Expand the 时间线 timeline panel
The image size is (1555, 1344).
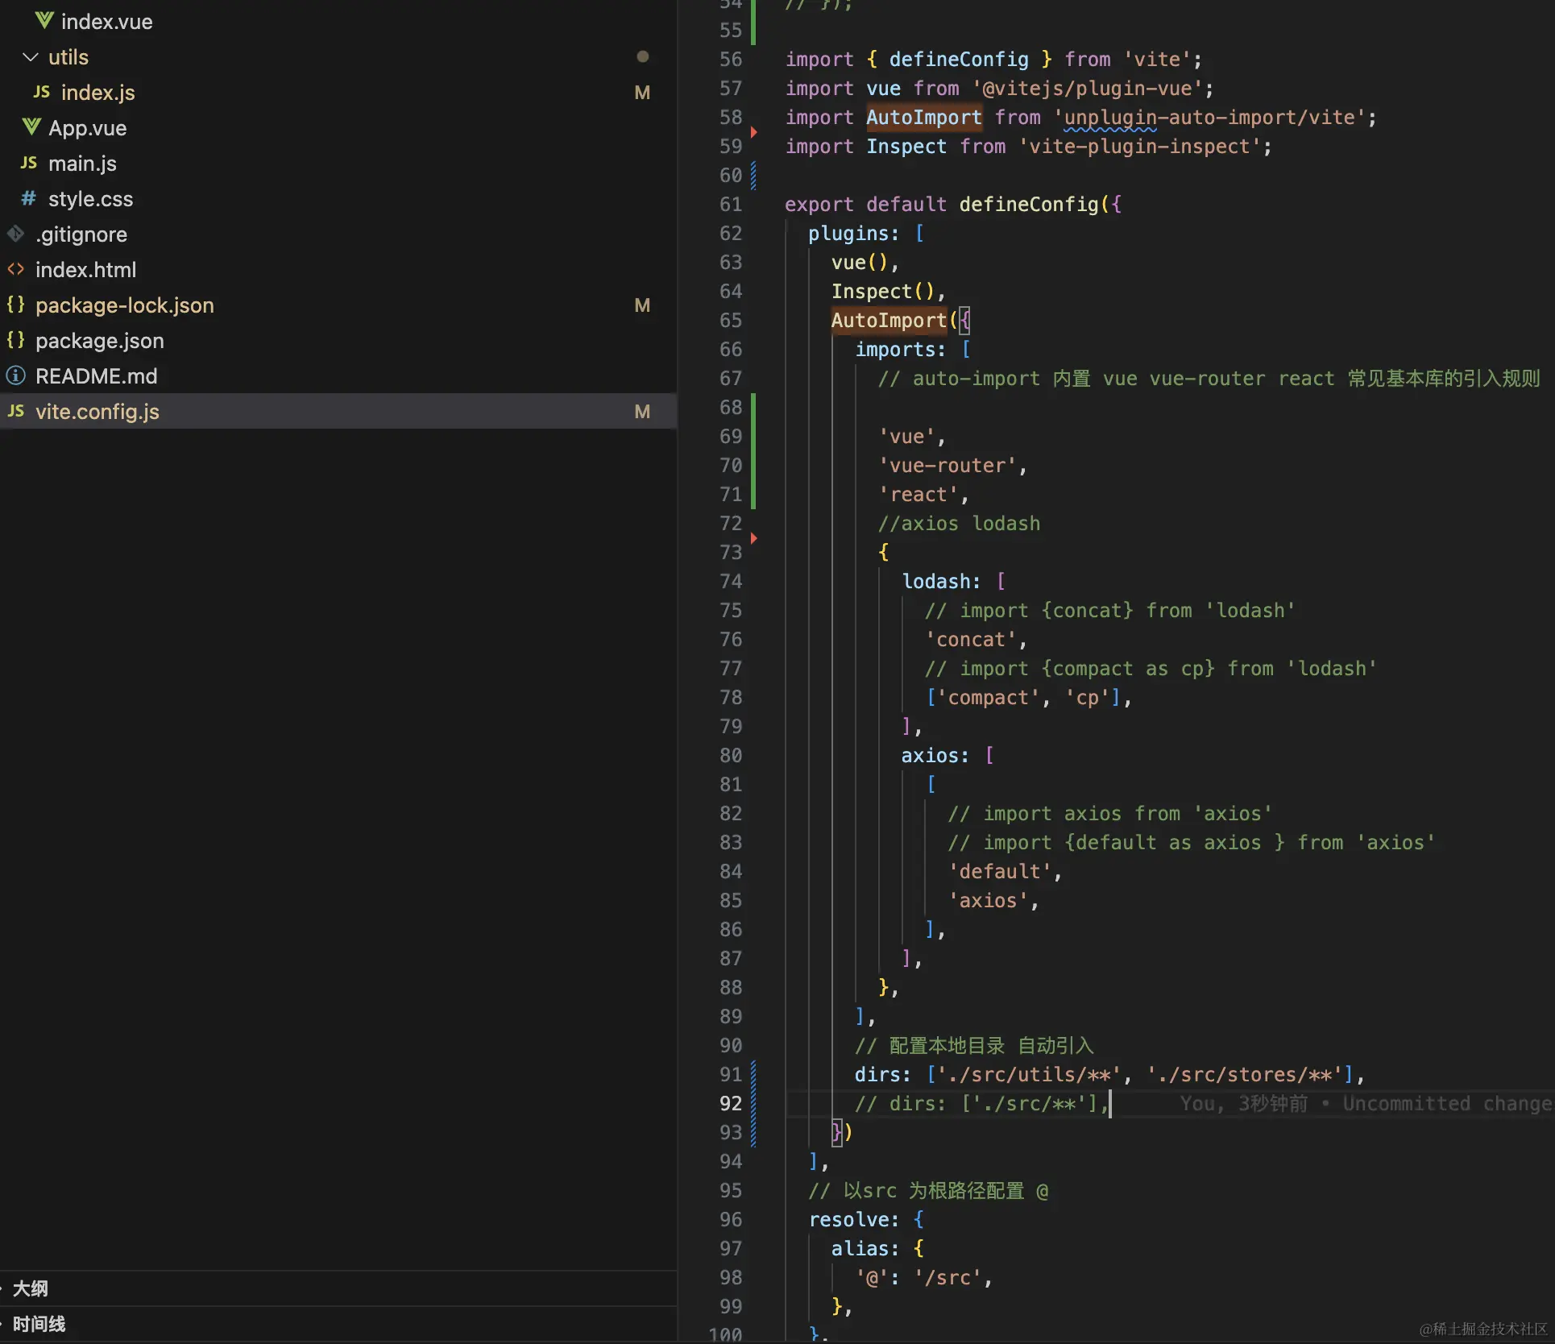coord(39,1324)
